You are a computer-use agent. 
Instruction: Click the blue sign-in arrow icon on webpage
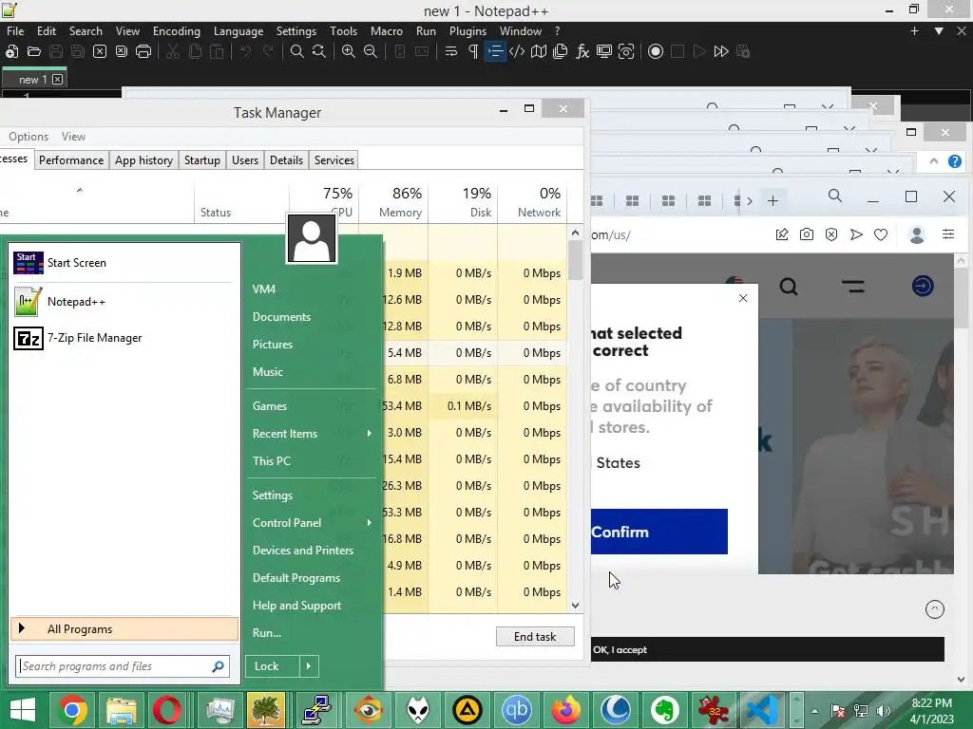(923, 287)
